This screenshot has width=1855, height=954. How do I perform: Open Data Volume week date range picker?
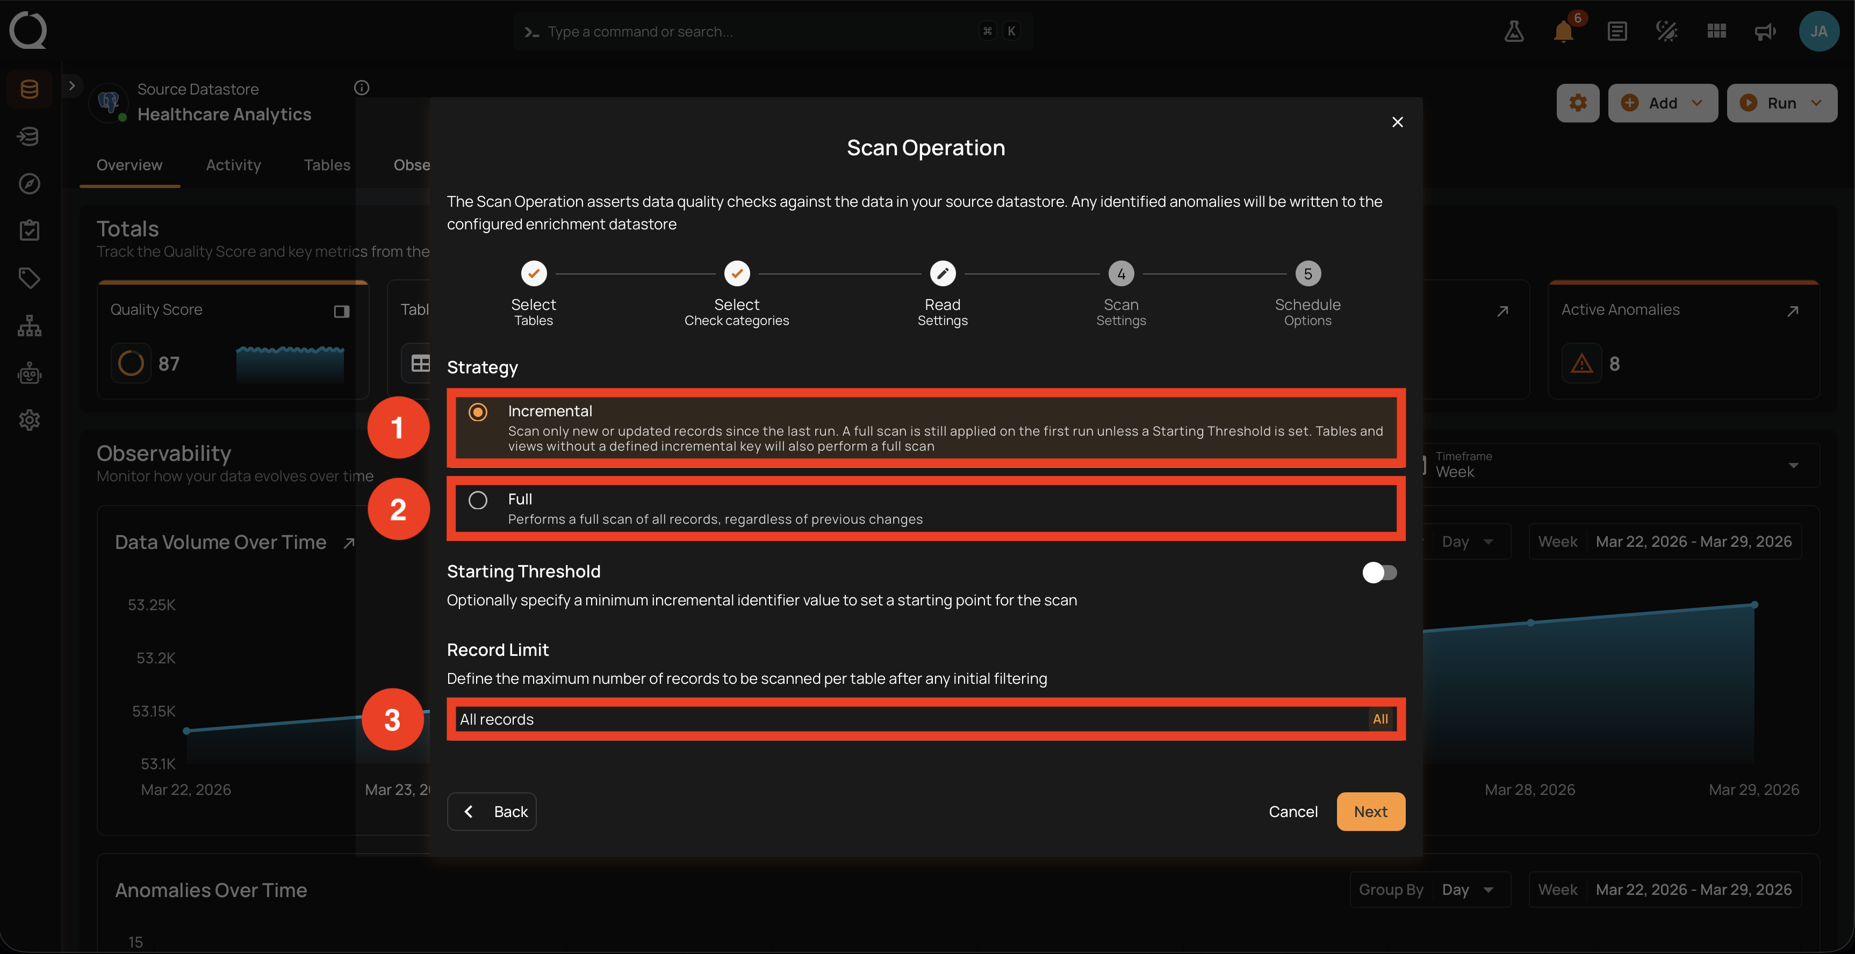pos(1665,542)
